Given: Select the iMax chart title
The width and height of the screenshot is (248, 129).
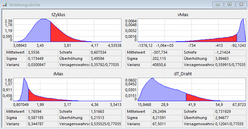Looking at the screenshot, I should (x=58, y=74).
